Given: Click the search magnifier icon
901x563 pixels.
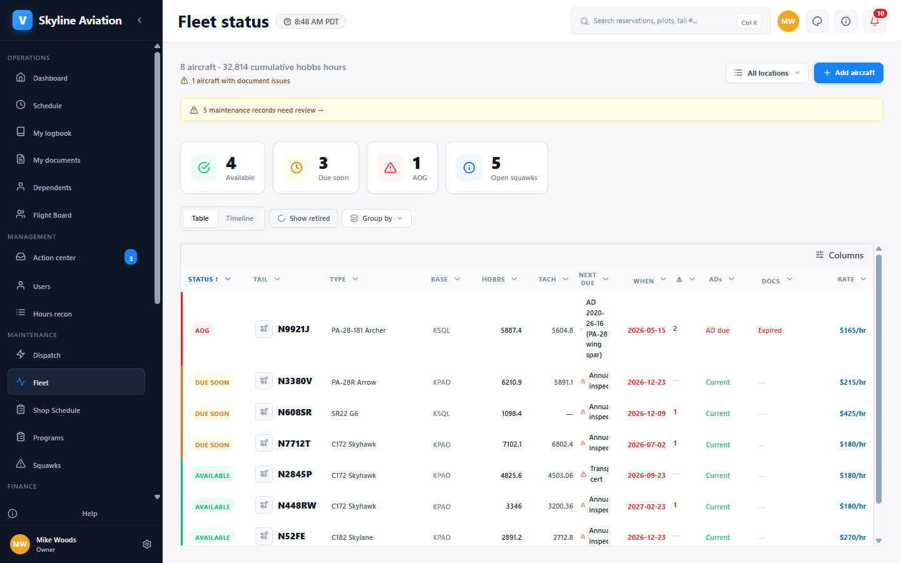Looking at the screenshot, I should click(584, 21).
